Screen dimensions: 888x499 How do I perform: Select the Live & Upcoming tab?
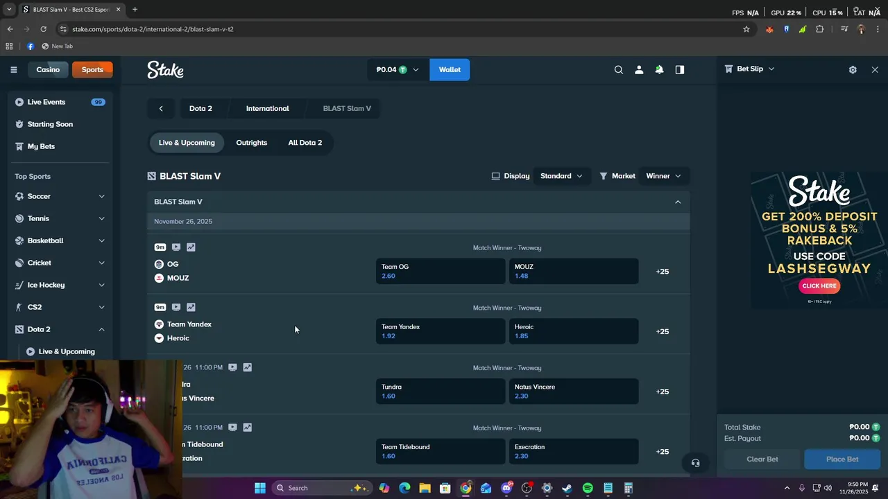(187, 143)
